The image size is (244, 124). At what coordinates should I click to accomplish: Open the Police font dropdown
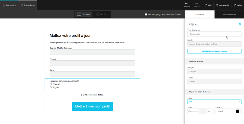[x=214, y=102]
